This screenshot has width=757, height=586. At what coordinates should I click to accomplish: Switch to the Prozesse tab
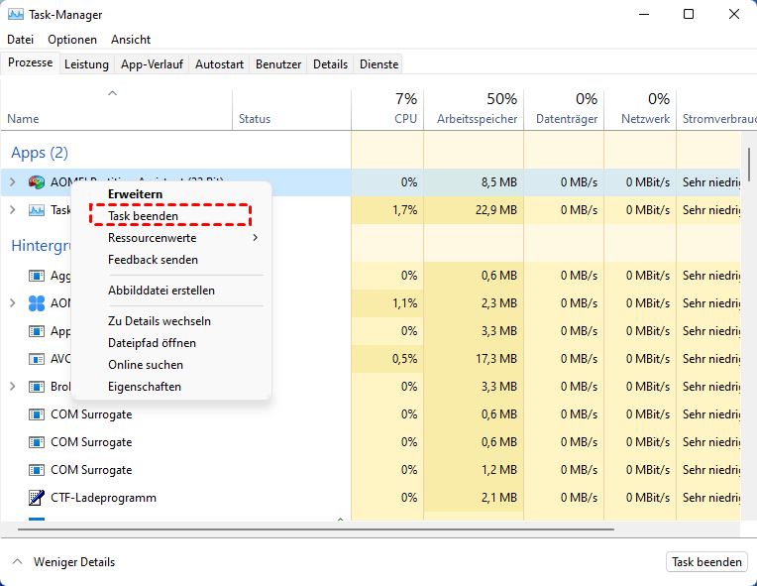(31, 62)
